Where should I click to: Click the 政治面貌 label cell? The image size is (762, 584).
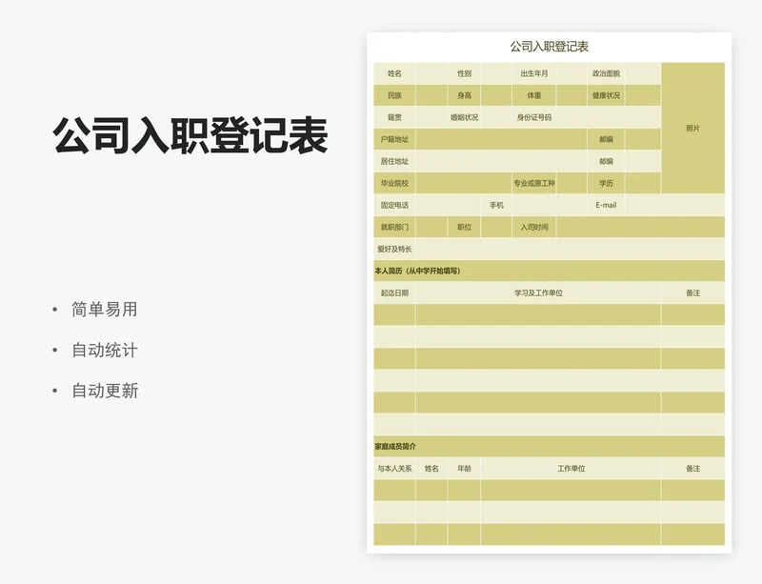pyautogui.click(x=606, y=73)
